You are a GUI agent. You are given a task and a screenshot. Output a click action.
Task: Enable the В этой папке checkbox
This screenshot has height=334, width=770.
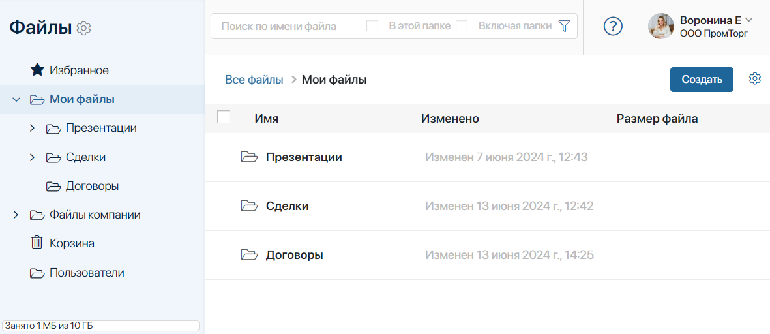click(372, 26)
